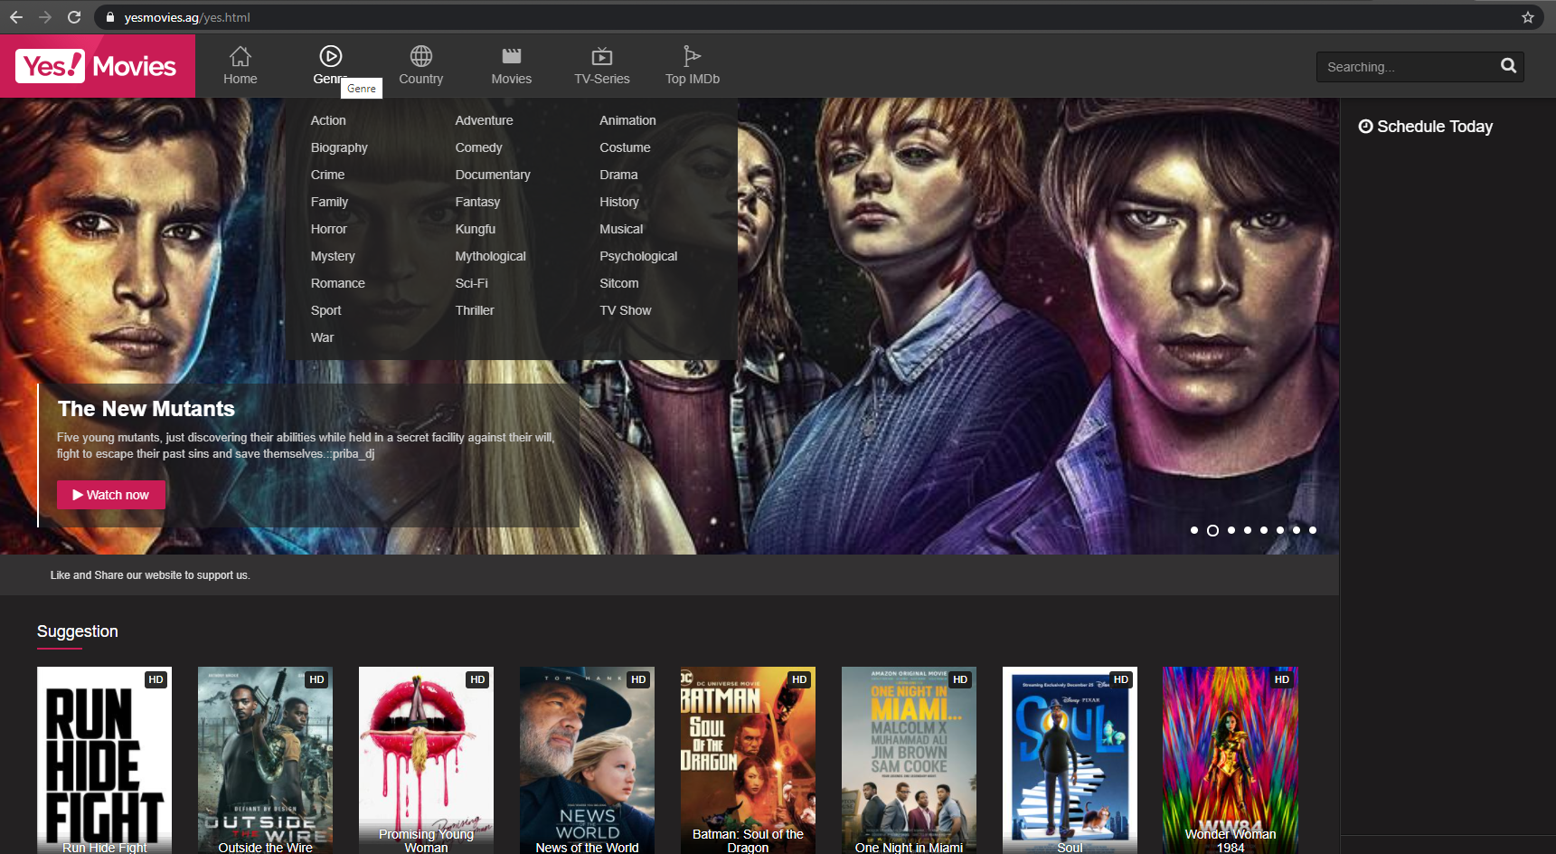Jump to the last carousel slide dot
This screenshot has width=1556, height=854.
pos(1313,530)
